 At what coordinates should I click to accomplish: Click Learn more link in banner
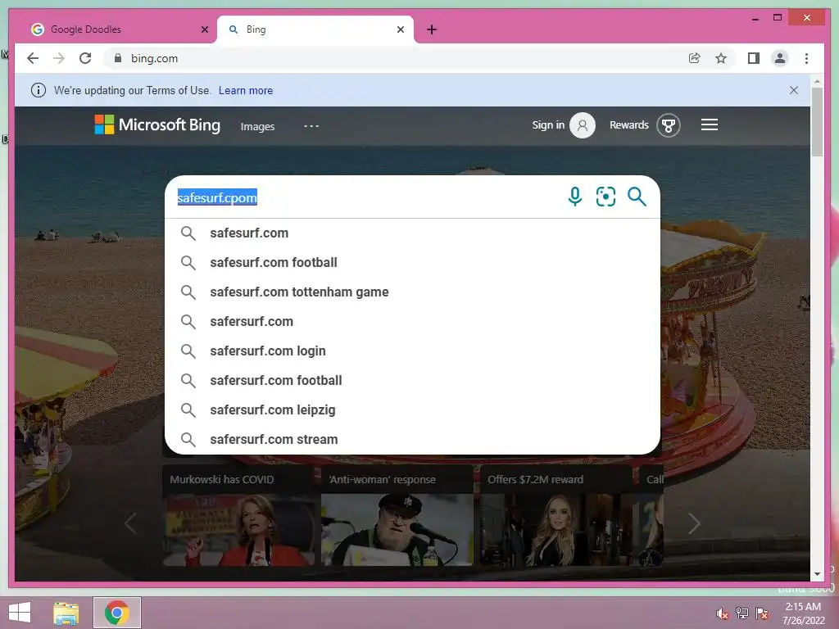(x=246, y=90)
